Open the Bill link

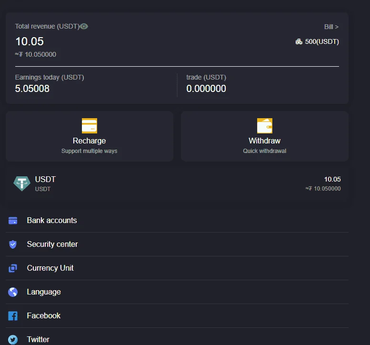[331, 27]
